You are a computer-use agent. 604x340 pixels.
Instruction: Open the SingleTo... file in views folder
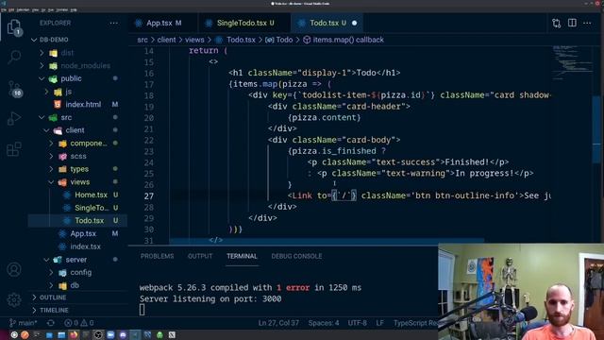click(x=92, y=208)
